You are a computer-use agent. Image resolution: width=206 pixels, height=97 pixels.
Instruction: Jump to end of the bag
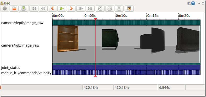coord(90,9)
